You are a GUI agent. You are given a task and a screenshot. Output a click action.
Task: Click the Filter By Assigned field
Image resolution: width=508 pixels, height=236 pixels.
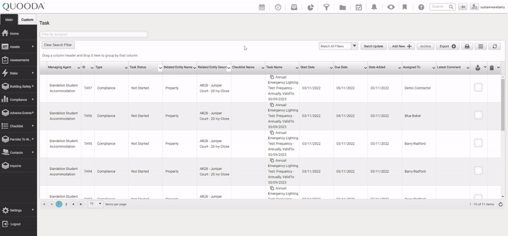click(93, 34)
